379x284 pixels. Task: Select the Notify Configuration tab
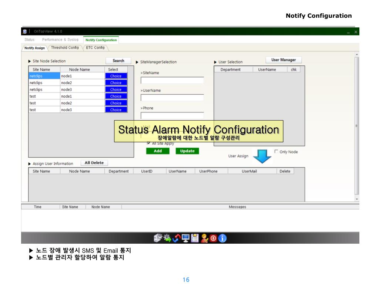click(x=101, y=40)
